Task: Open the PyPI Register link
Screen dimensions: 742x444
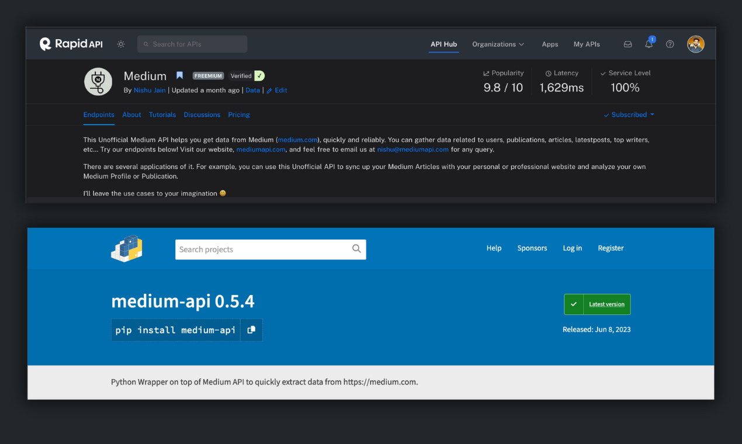Action: pos(611,248)
